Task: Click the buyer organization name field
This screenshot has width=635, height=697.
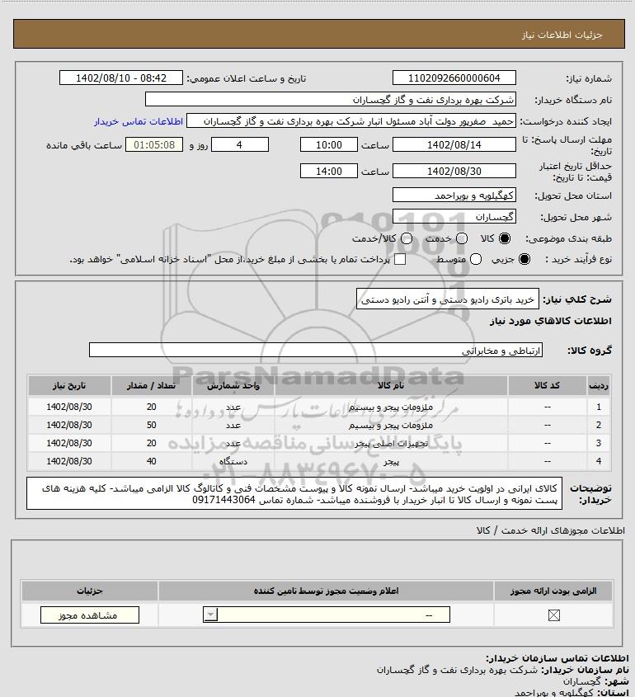Action: tap(330, 99)
